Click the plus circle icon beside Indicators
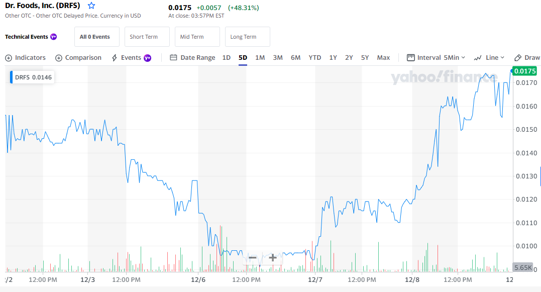 point(9,58)
